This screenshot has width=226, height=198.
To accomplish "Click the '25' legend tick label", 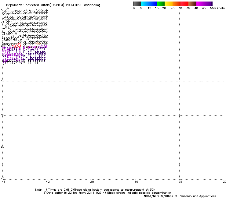I will pyautogui.click(x=173, y=8).
